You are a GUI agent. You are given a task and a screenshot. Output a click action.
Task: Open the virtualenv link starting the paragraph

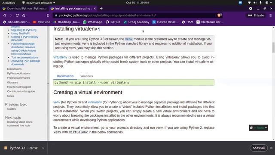(60, 57)
